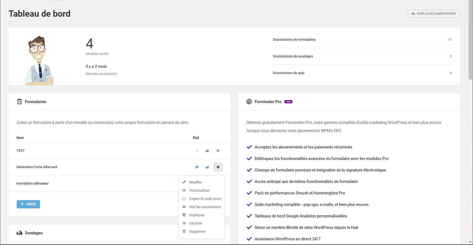
Task: Select Modifier in the dropdown menu
Action: pyautogui.click(x=202, y=182)
